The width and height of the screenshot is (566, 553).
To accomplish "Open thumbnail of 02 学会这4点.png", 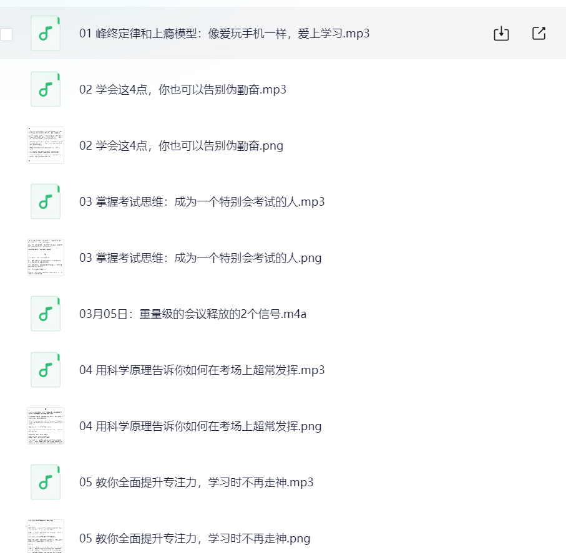I will click(x=46, y=145).
